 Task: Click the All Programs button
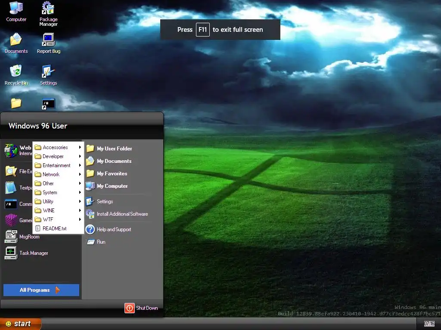(x=41, y=290)
